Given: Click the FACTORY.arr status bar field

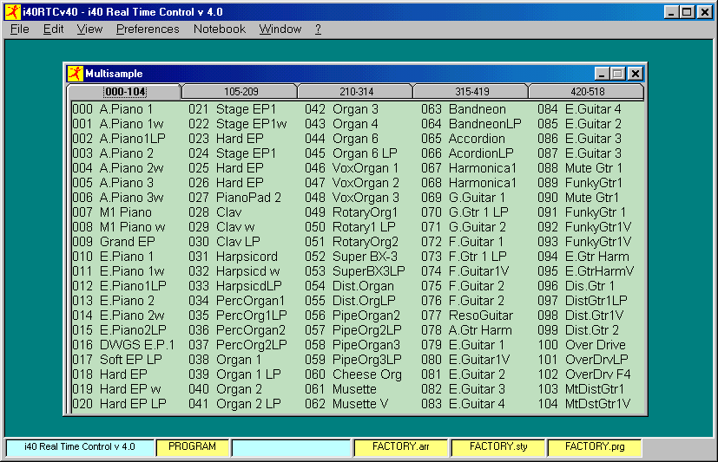Looking at the screenshot, I should (x=400, y=447).
